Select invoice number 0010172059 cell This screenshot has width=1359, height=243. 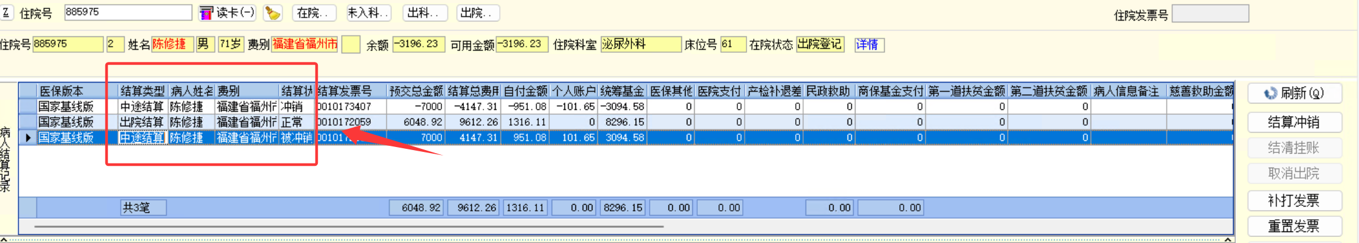point(351,122)
